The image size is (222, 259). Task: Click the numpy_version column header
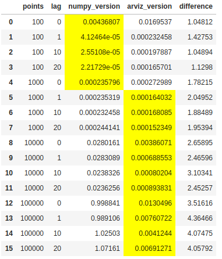[x=94, y=7]
